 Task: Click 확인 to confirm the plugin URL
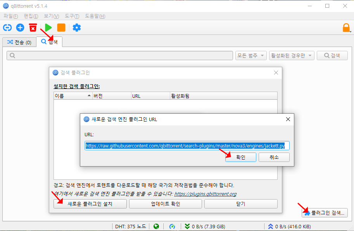point(240,157)
